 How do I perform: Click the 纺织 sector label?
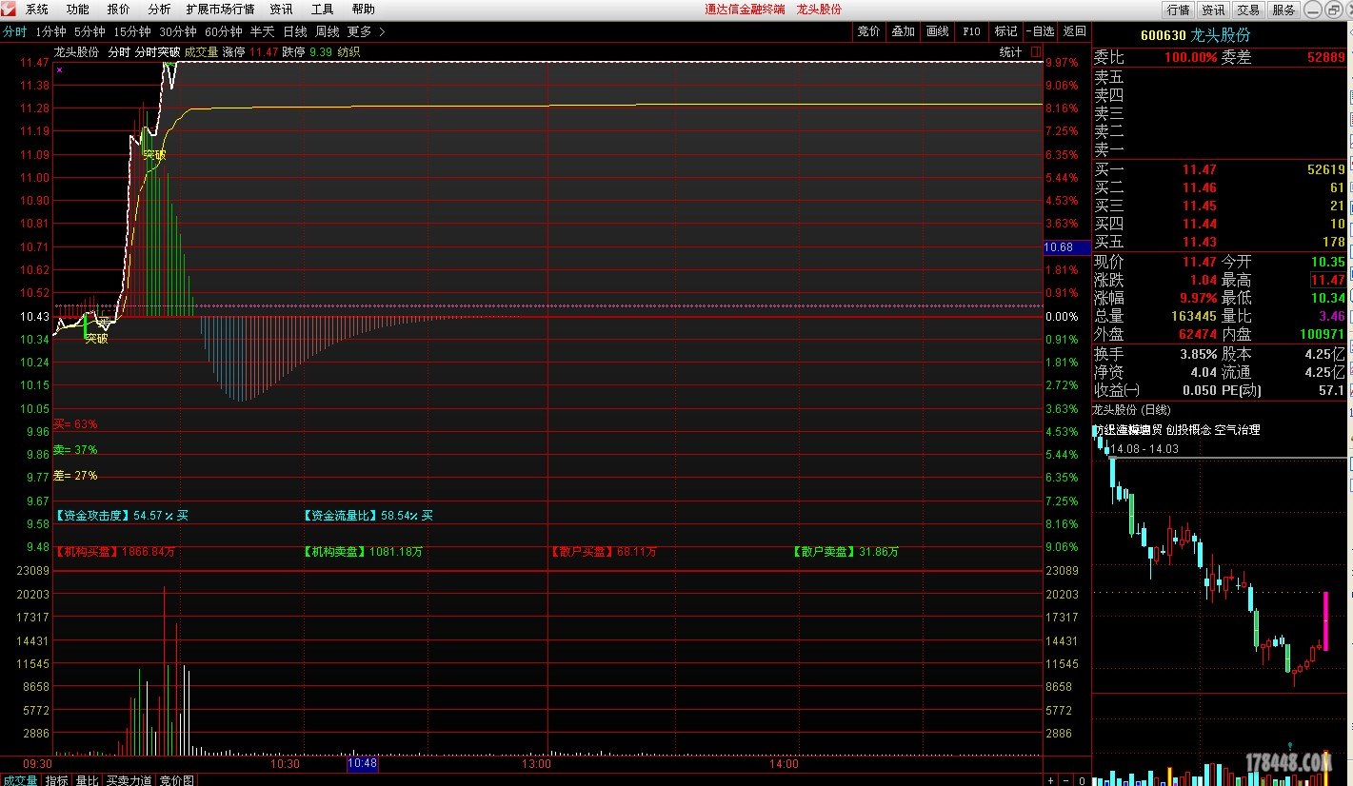[348, 52]
